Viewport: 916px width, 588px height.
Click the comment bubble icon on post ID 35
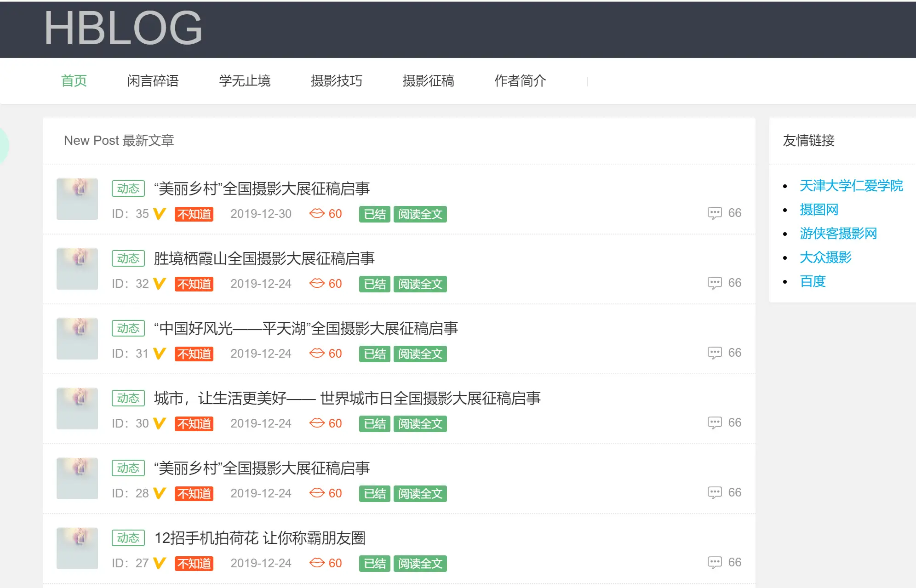pos(714,212)
